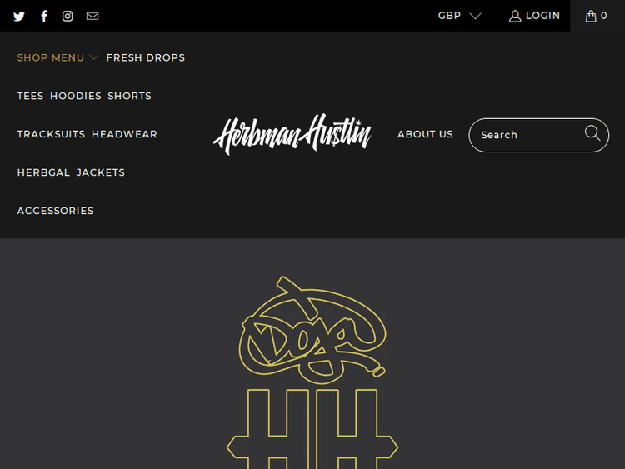Open the Fresh Drops menu item

point(146,57)
